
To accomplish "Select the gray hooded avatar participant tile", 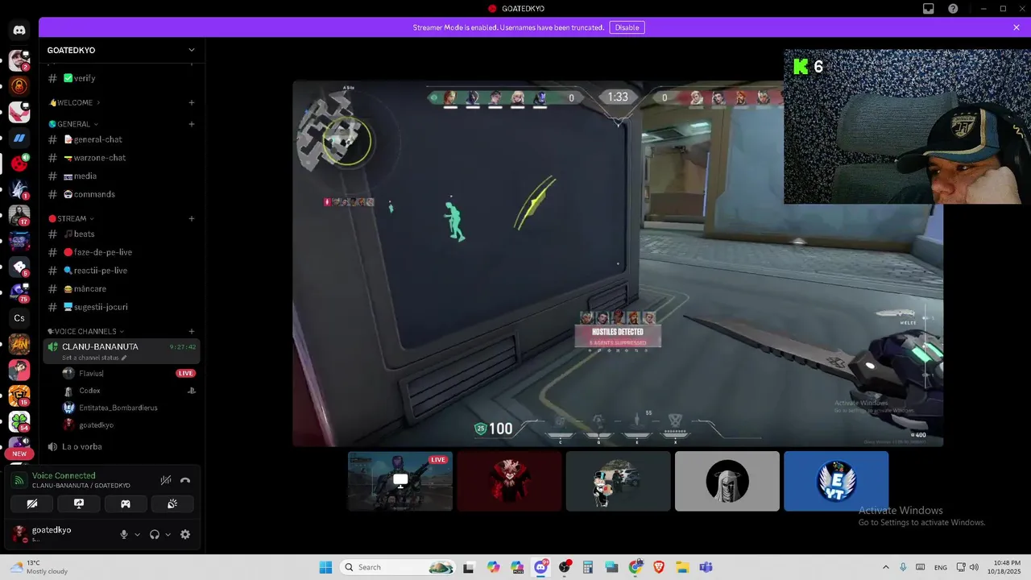I will click(x=727, y=481).
